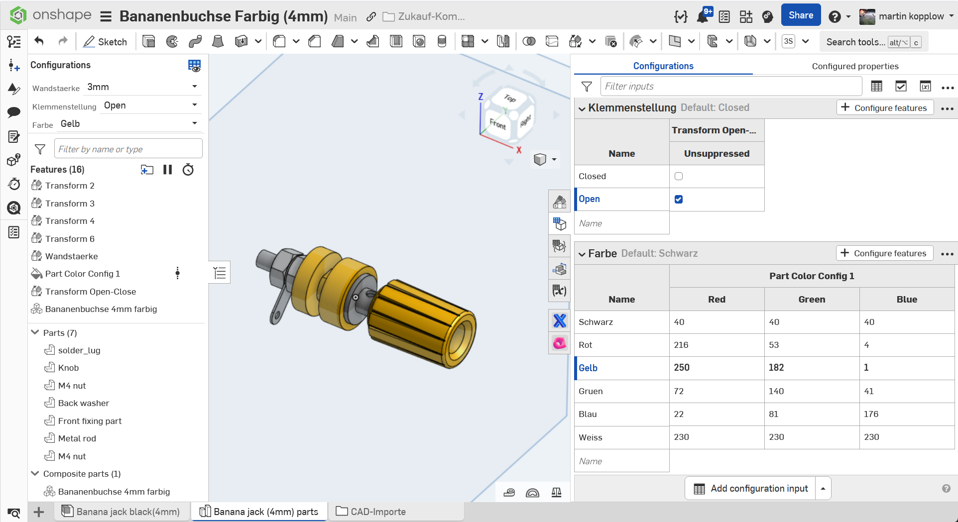The image size is (958, 522).
Task: Collapse the Parts (7) list
Action: 35,332
